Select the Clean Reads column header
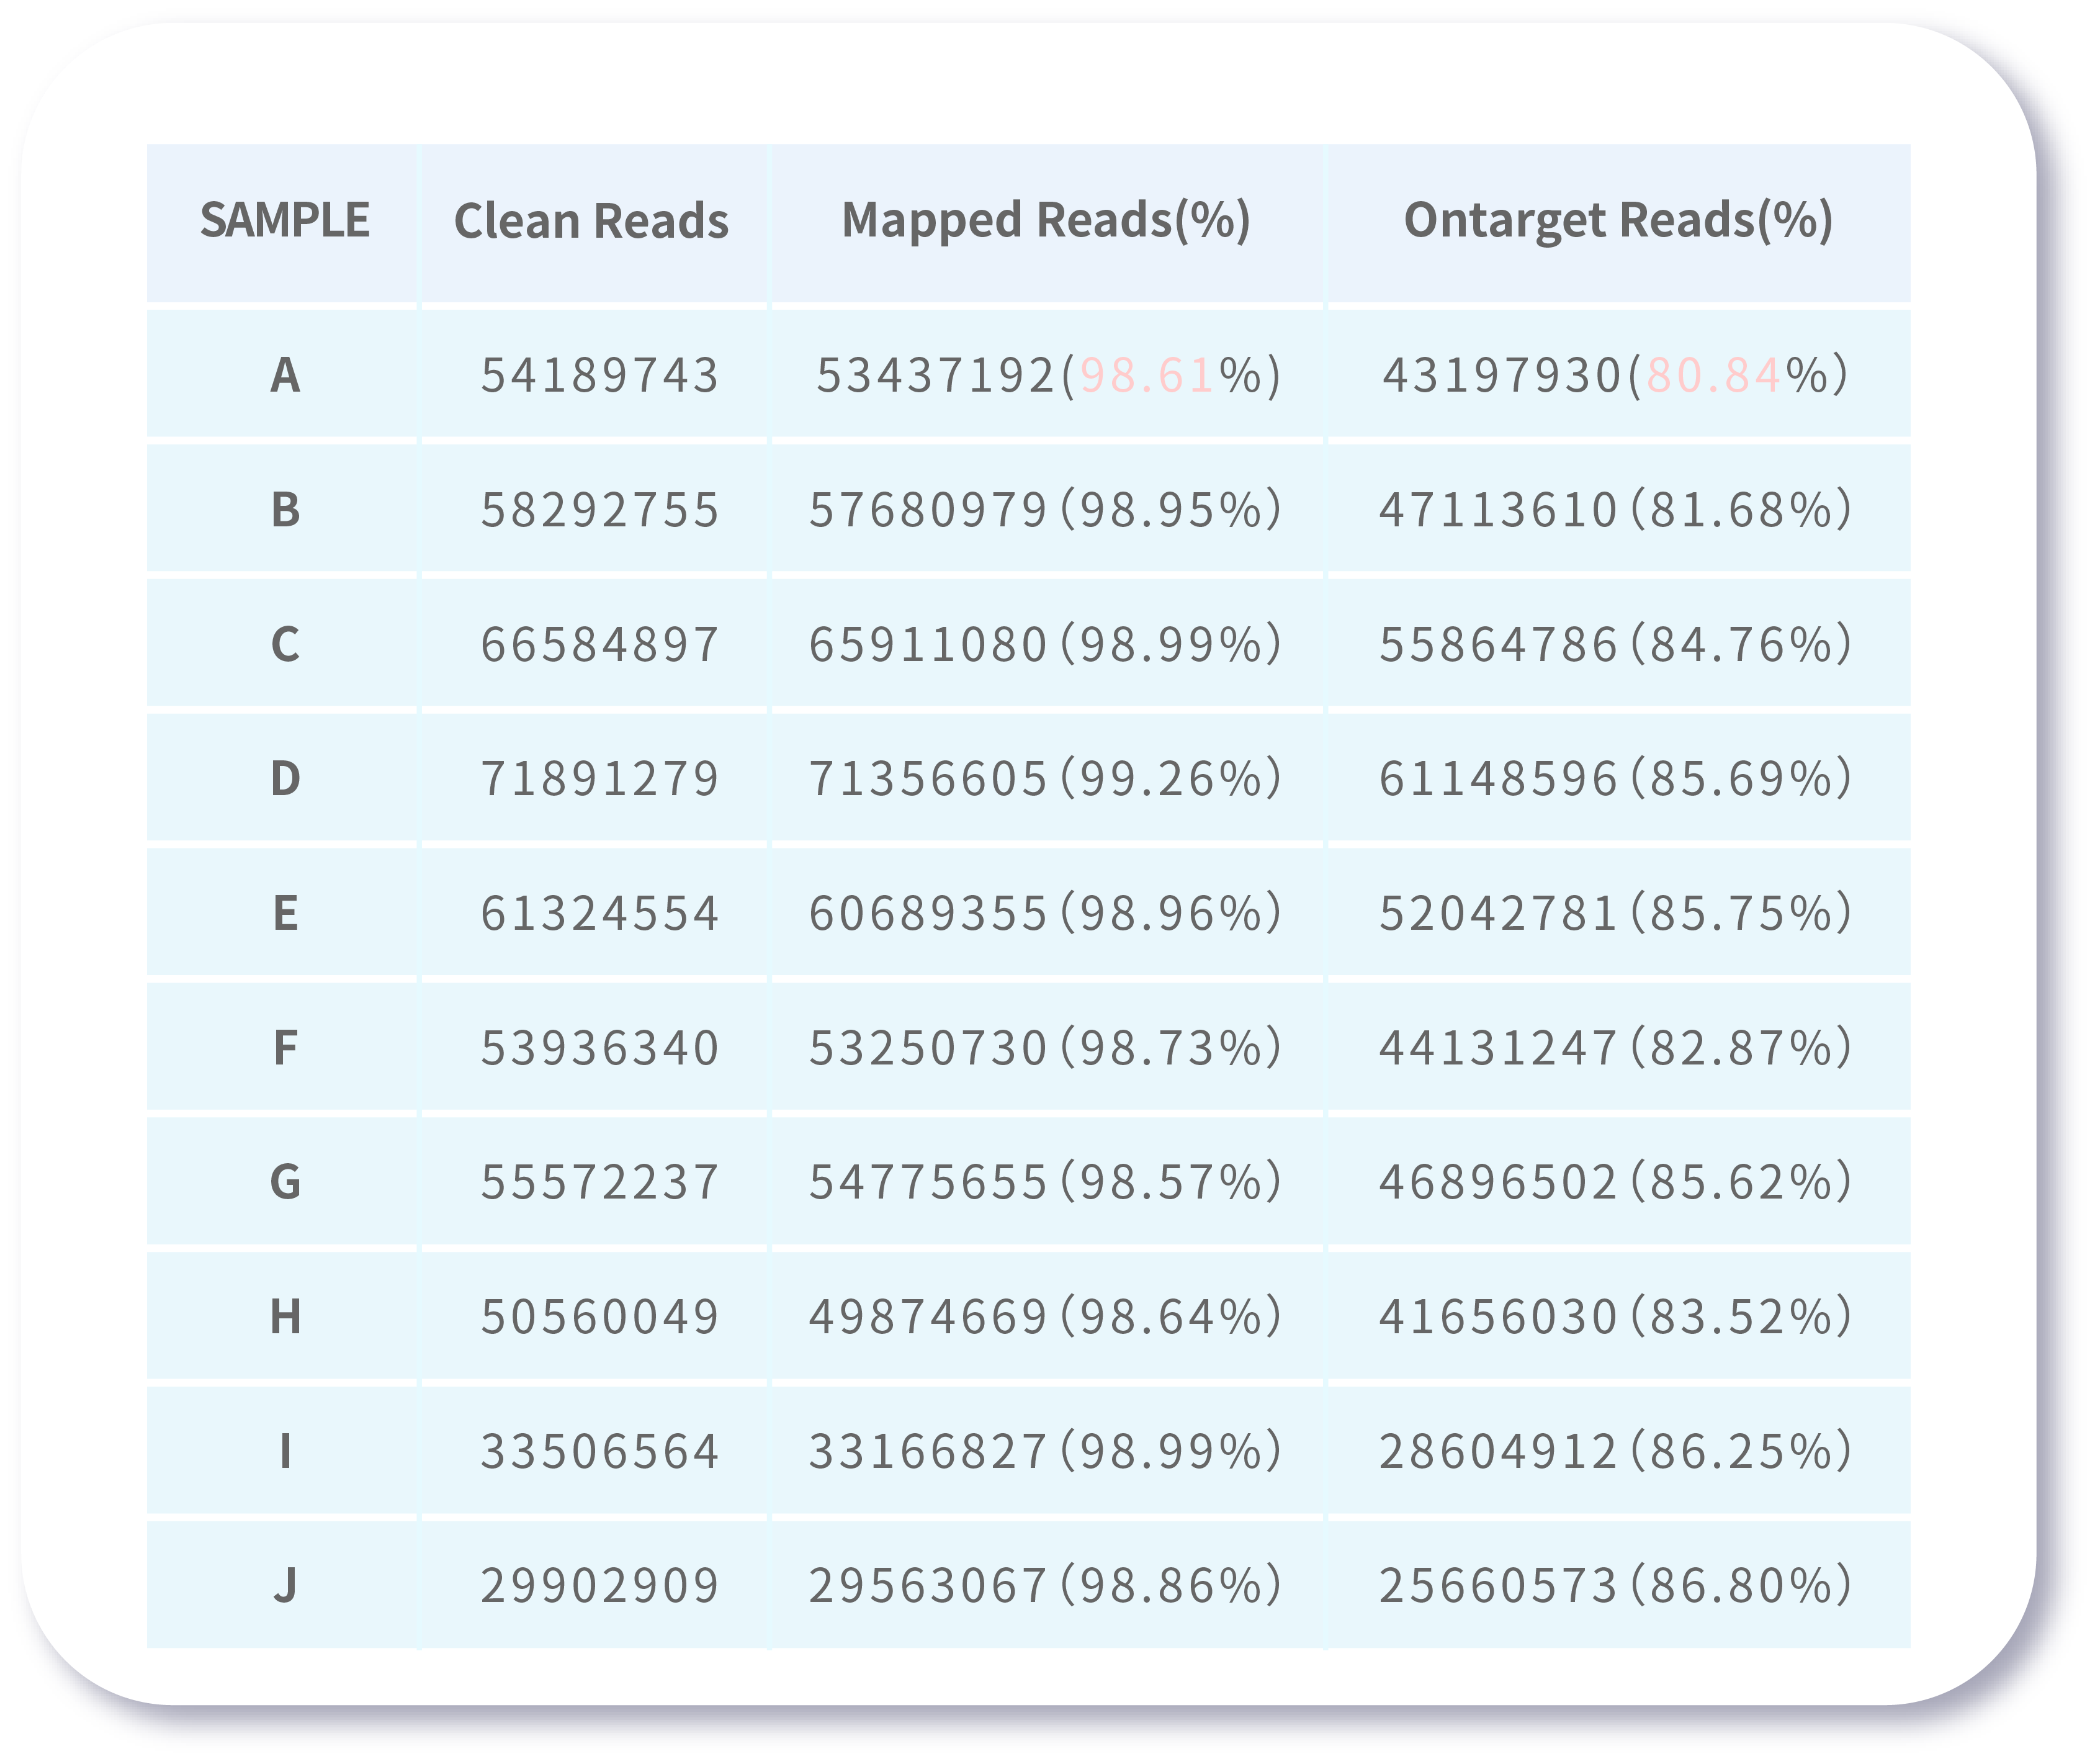This screenshot has width=2095, height=1764. click(592, 220)
